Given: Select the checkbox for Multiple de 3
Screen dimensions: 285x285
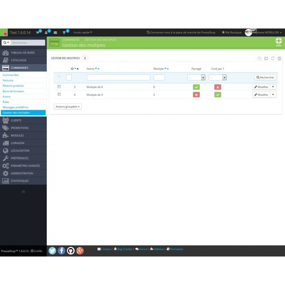Looking at the screenshot, I should coord(59,94).
